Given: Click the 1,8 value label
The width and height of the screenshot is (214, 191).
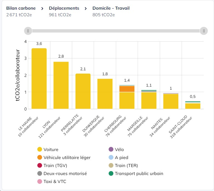Looking at the screenshot, I should click(105, 74).
